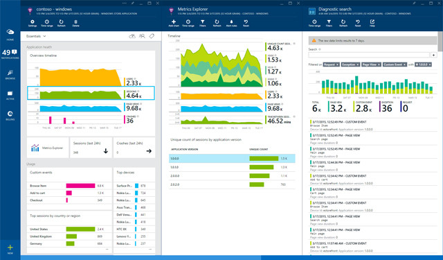443x260 pixels.
Task: Expand the Essentials dropdown
Action: pos(36,36)
